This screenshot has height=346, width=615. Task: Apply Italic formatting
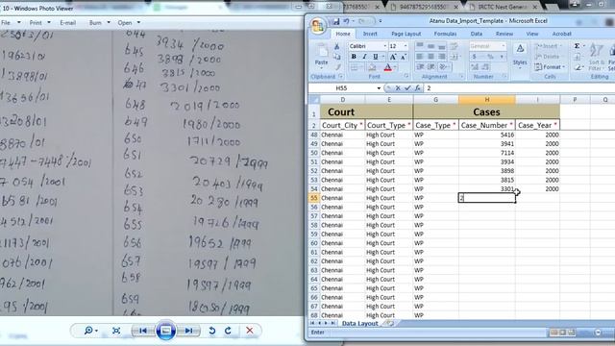(364, 57)
